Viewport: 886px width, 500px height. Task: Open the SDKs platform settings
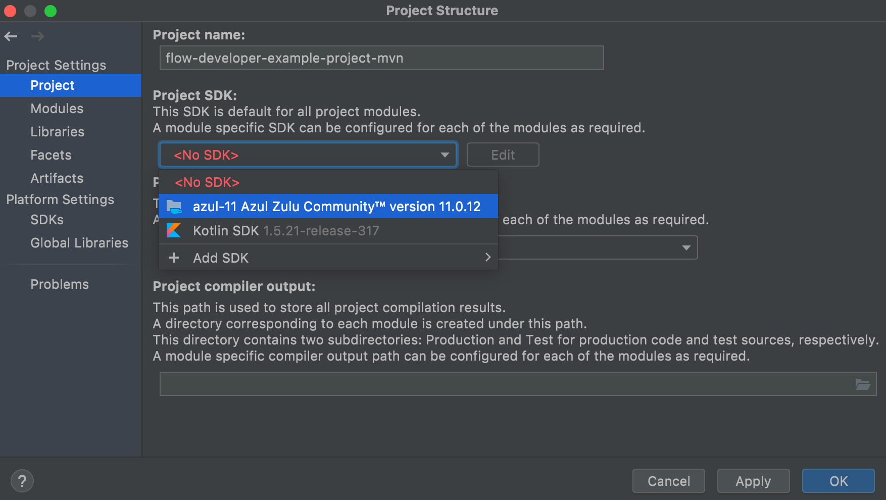pos(47,220)
